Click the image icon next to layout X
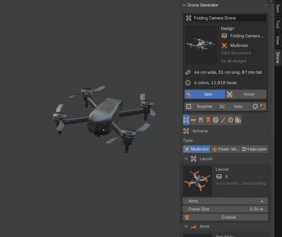Viewport: 282px width, 237px height. [x=219, y=177]
